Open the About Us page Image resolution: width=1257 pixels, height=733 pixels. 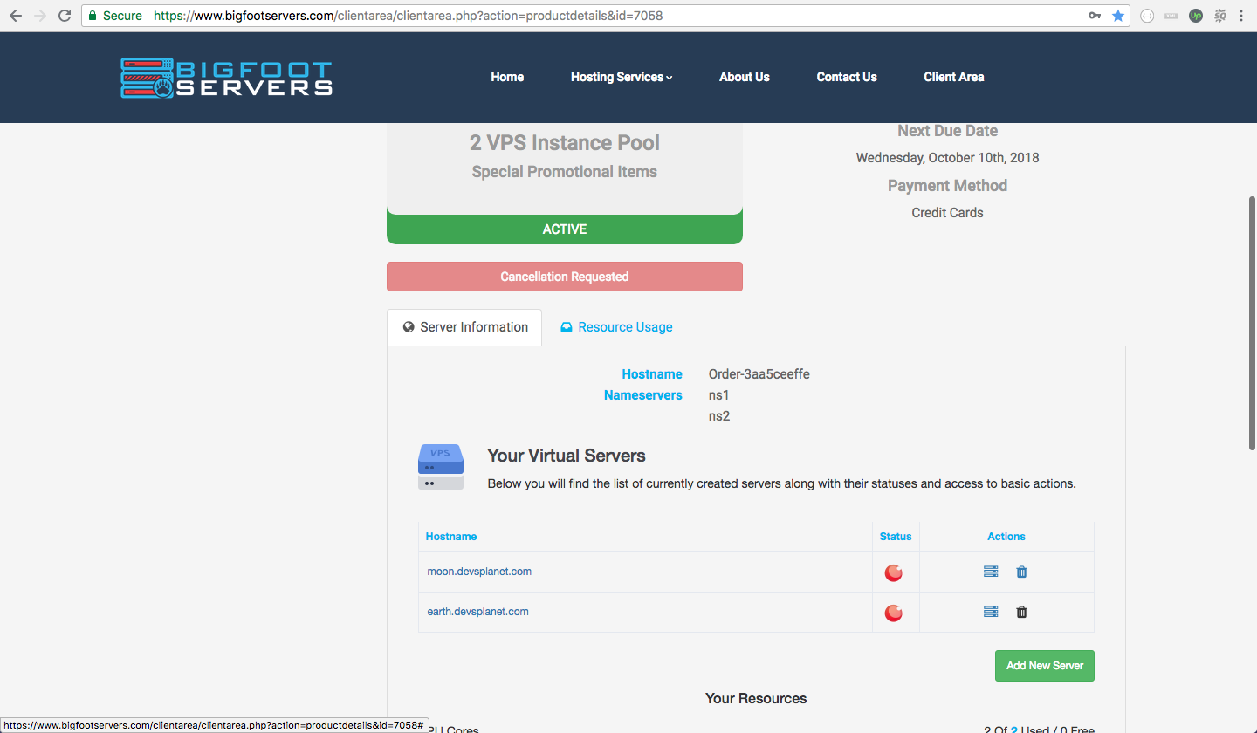(745, 77)
